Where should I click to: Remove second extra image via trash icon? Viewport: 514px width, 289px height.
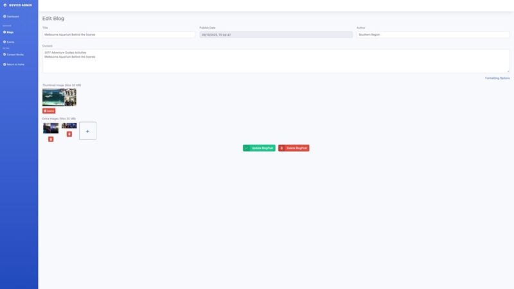(x=69, y=134)
